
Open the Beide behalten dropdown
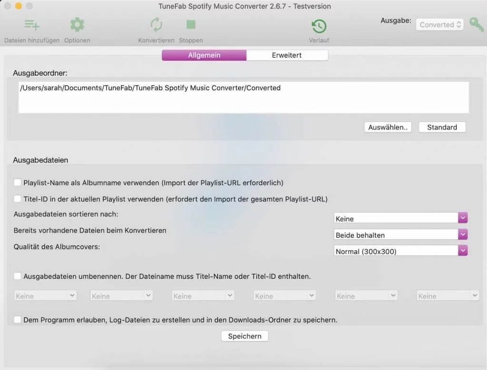[x=400, y=235]
